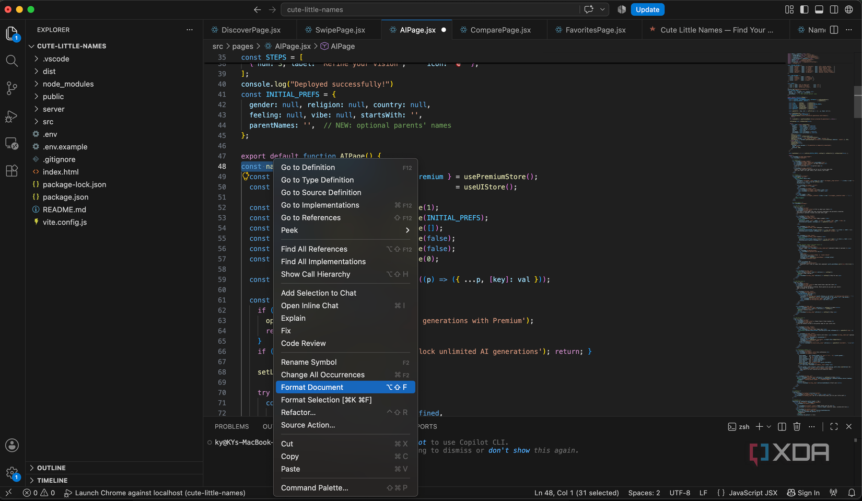The height and width of the screenshot is (501, 862).
Task: Click the remote window icon in status bar
Action: pyautogui.click(x=8, y=493)
